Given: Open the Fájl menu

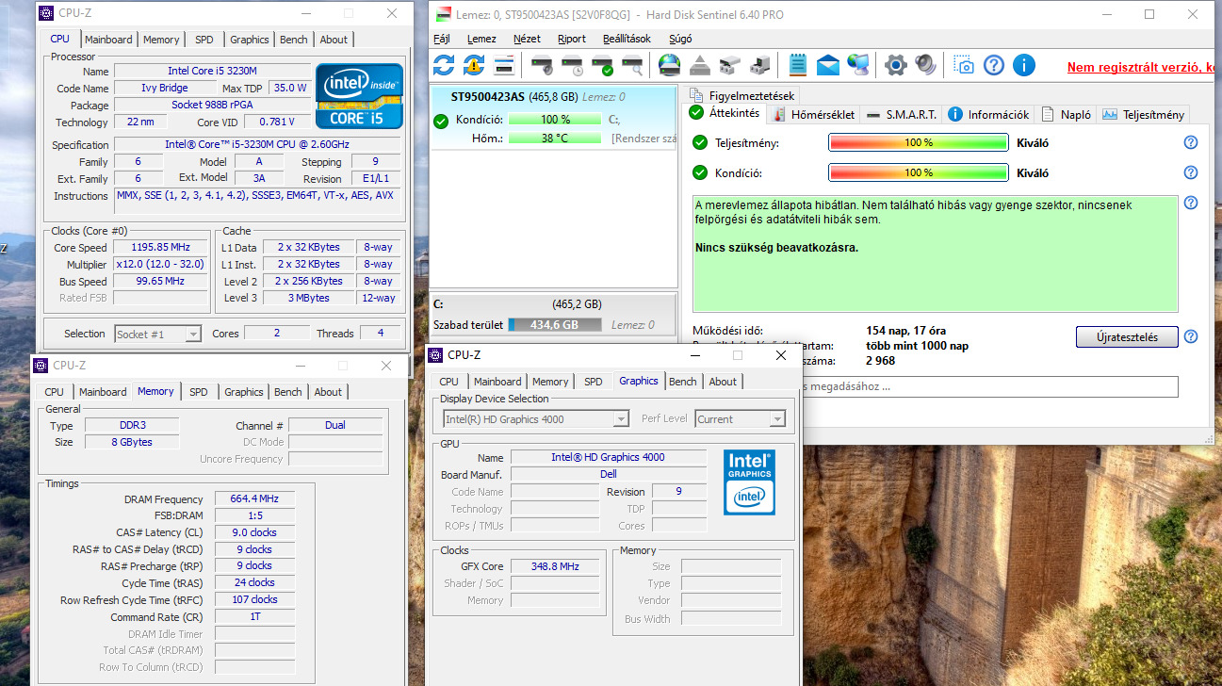Looking at the screenshot, I should click(x=442, y=39).
